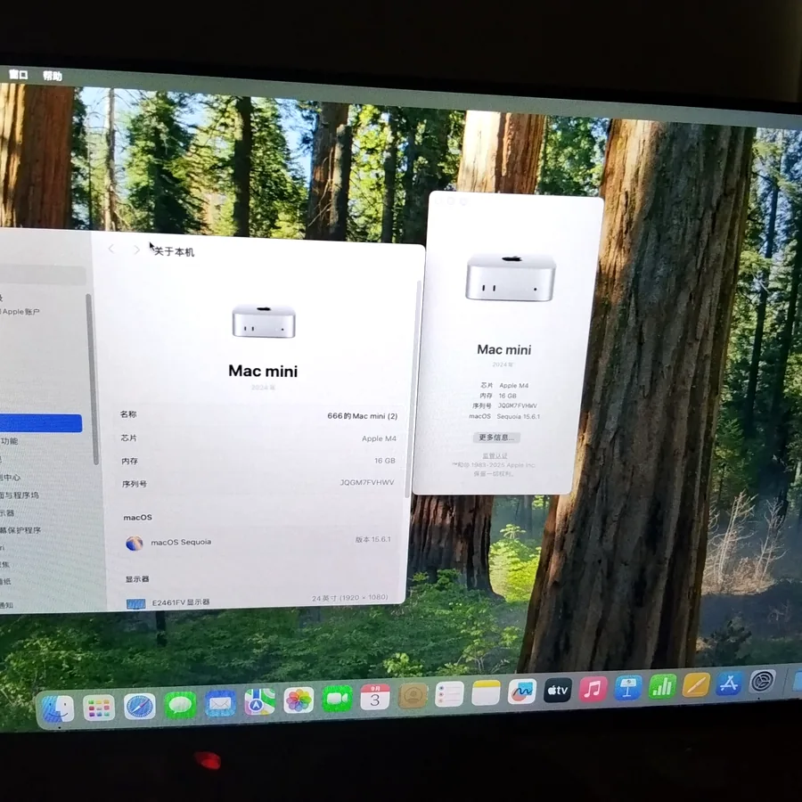Click the 更多信息... button in About window

(496, 438)
